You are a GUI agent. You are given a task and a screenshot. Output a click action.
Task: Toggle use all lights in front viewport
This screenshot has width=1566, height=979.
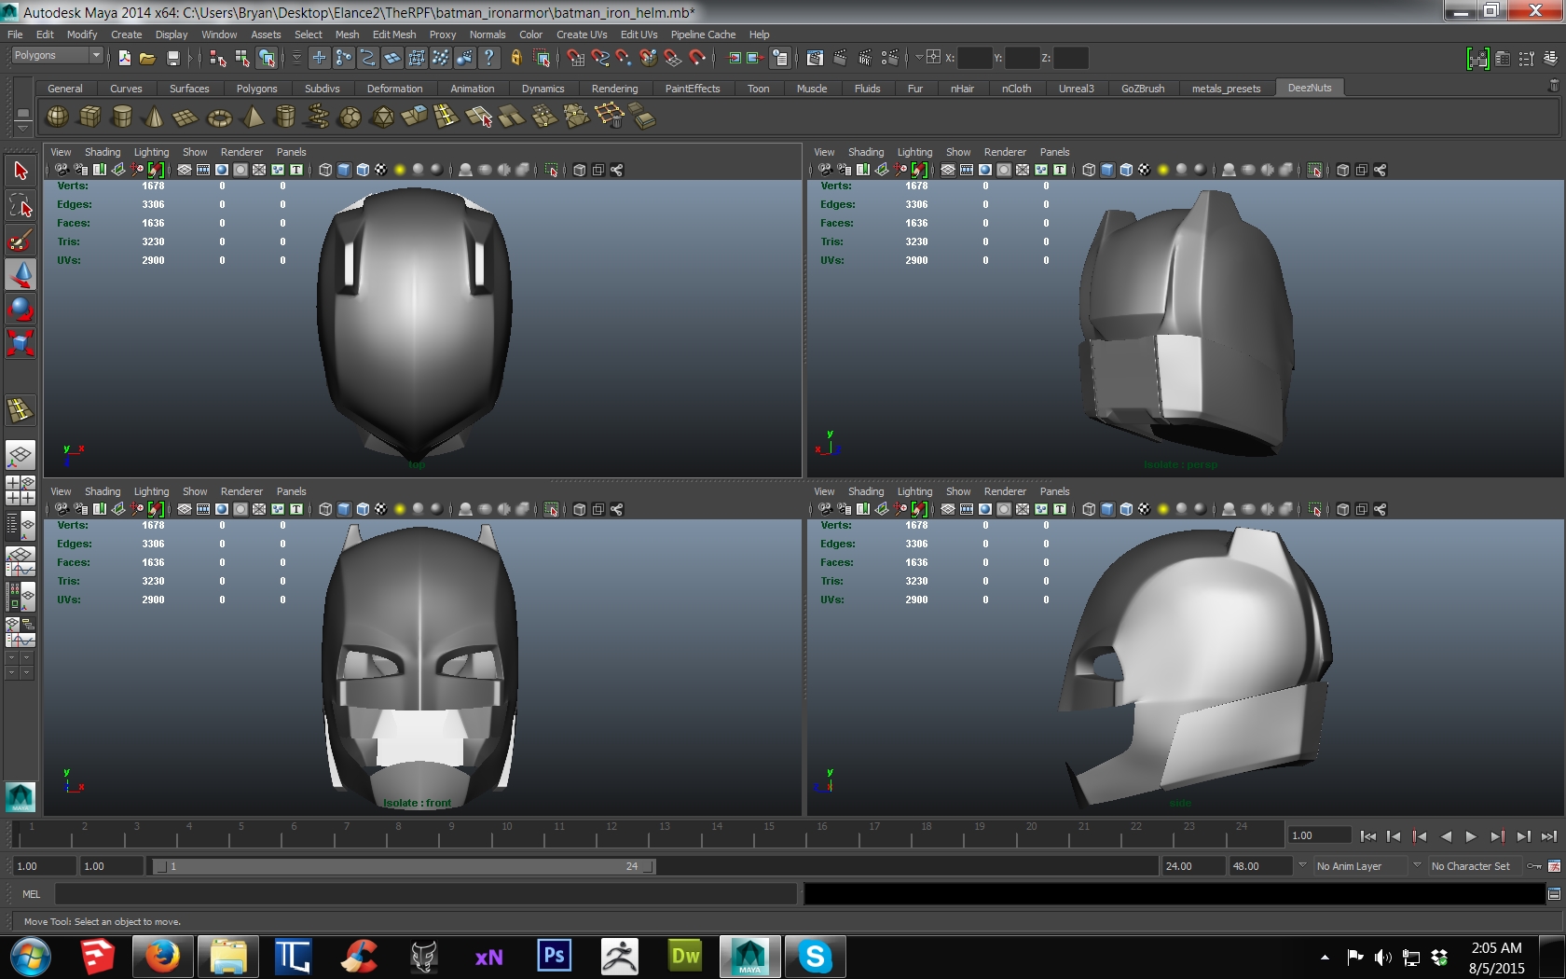coord(399,509)
